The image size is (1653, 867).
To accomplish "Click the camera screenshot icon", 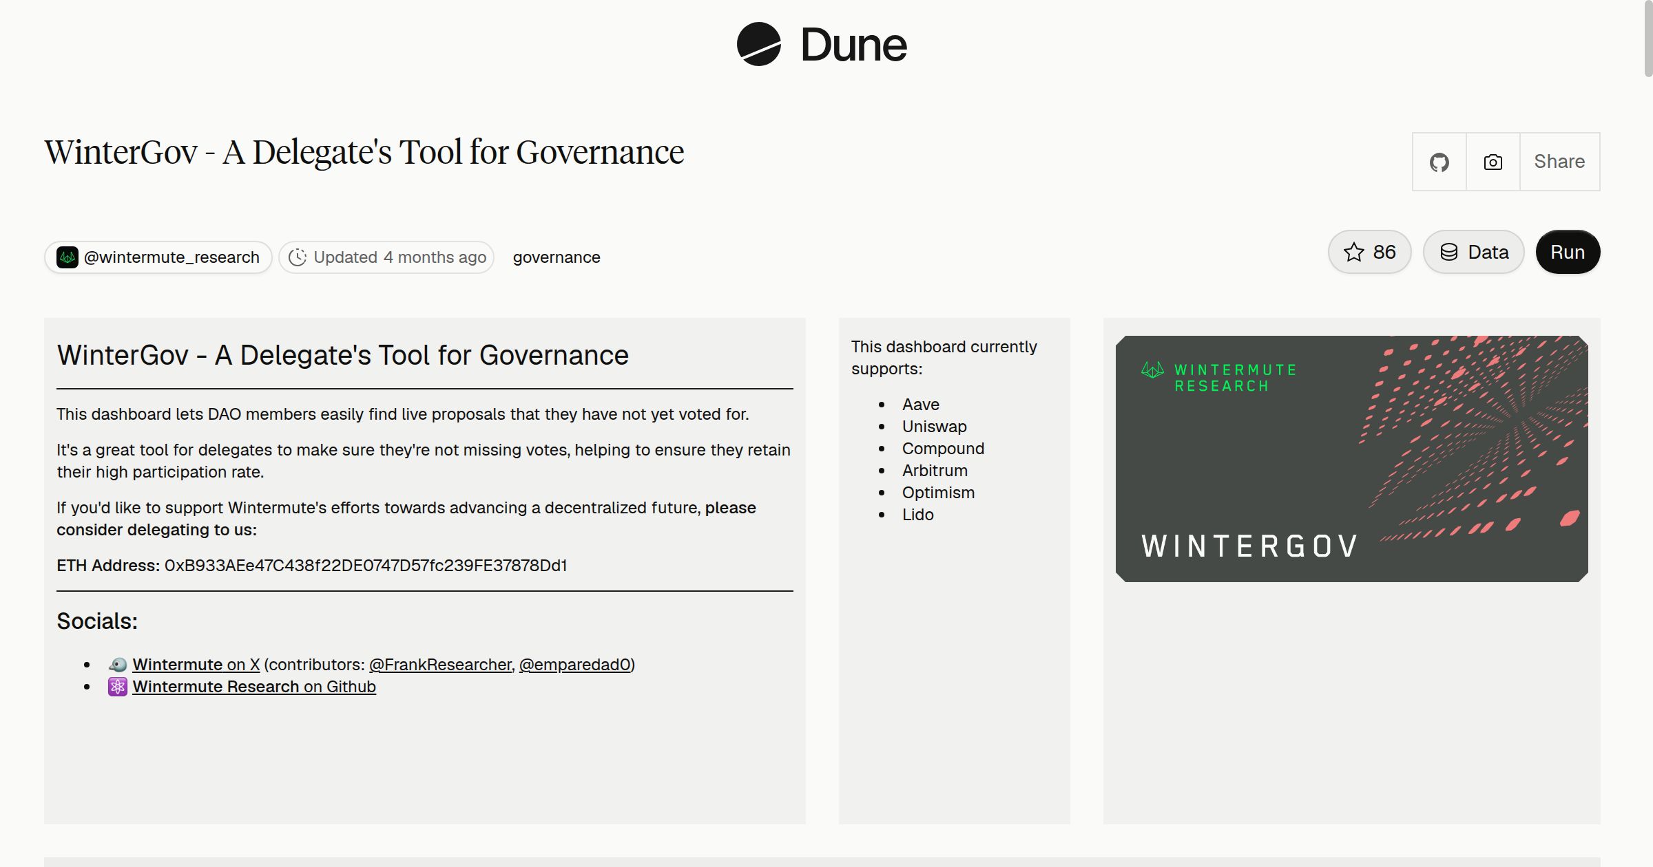I will pyautogui.click(x=1493, y=162).
